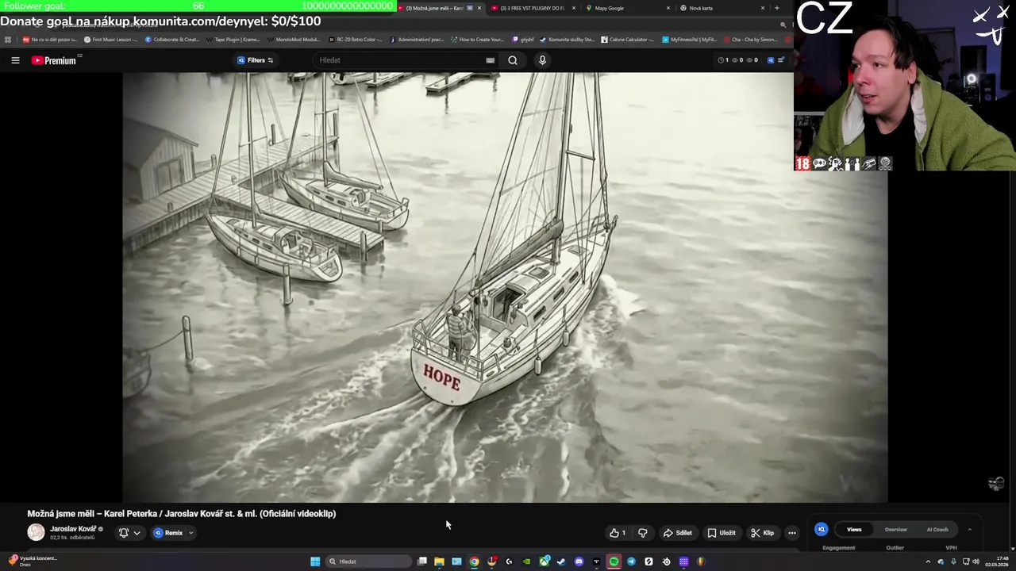Open Jaroslav Kovář channel name link
1016x571 pixels.
pos(73,529)
